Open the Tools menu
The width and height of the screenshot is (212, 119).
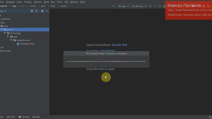pyautogui.click(x=60, y=2)
